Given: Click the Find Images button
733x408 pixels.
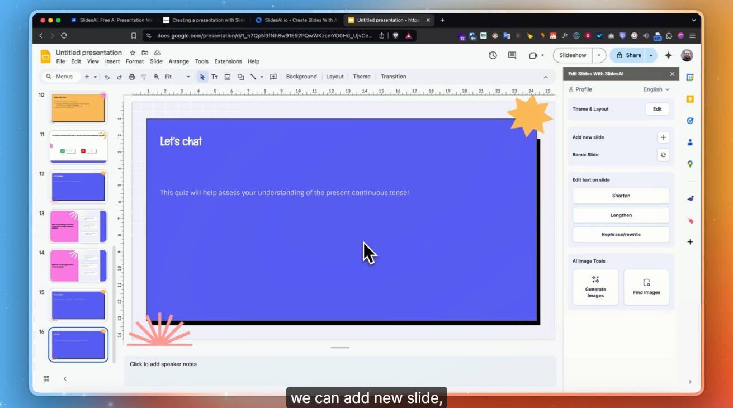Looking at the screenshot, I should click(647, 287).
